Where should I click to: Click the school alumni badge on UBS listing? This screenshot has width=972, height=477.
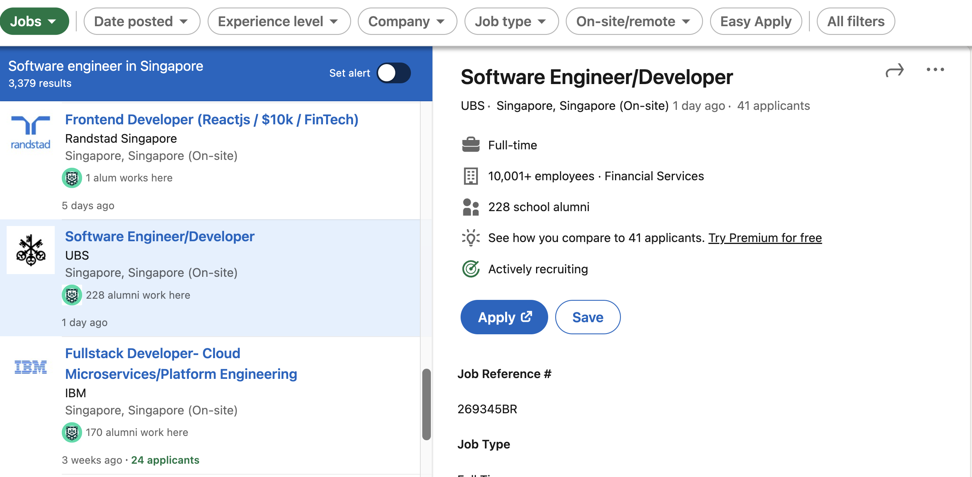click(x=72, y=295)
